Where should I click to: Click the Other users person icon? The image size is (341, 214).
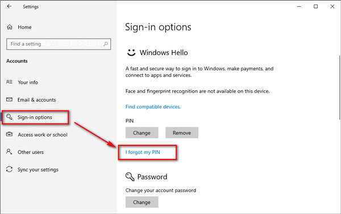pos(9,152)
